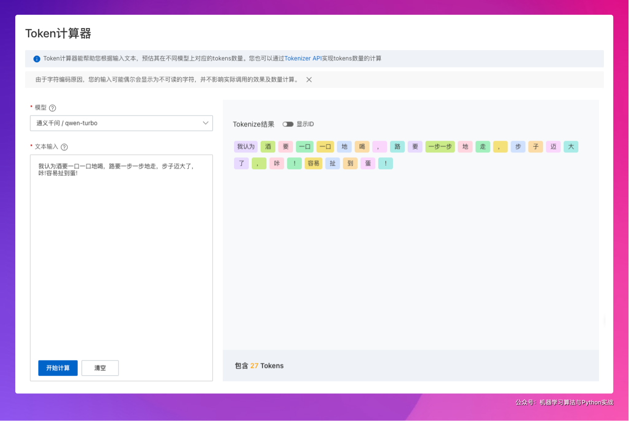Viewport: 629px width, 421px height.
Task: Select the green 一步一步 token chip
Action: (x=440, y=147)
